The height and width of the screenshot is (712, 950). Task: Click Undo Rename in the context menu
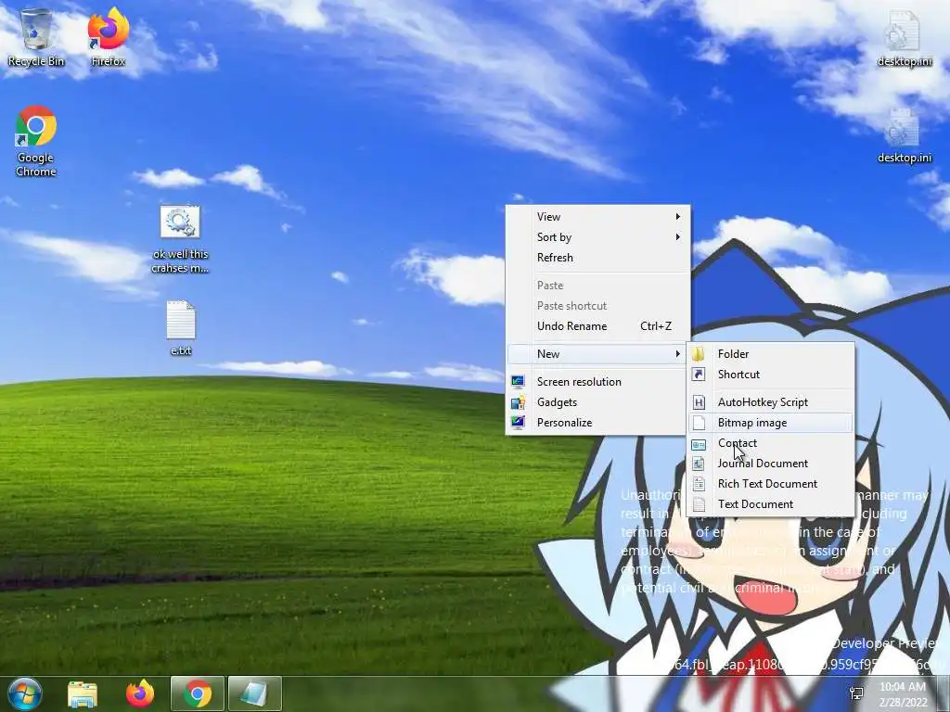(x=597, y=325)
